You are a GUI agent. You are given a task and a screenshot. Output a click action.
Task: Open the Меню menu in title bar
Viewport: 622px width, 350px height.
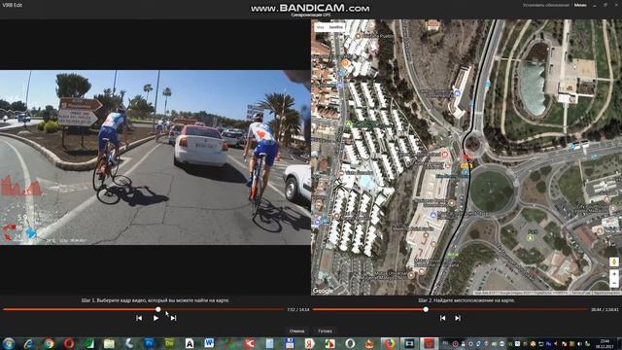(580, 5)
